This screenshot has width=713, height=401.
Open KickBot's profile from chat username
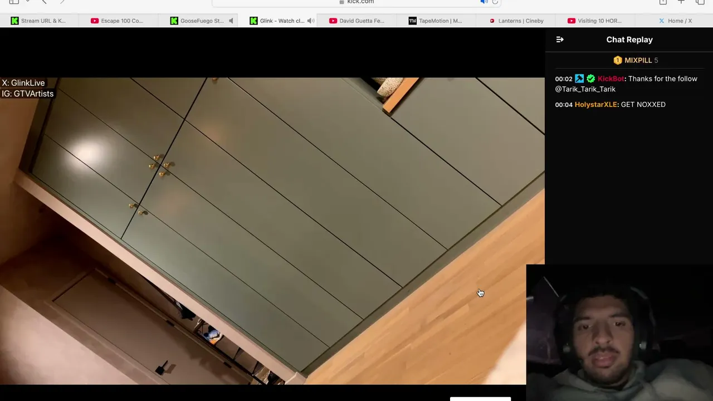click(x=611, y=79)
